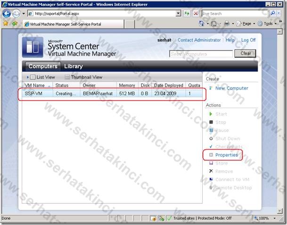Switch to the Library tab
Screen dimensions: 287x225
click(x=74, y=66)
